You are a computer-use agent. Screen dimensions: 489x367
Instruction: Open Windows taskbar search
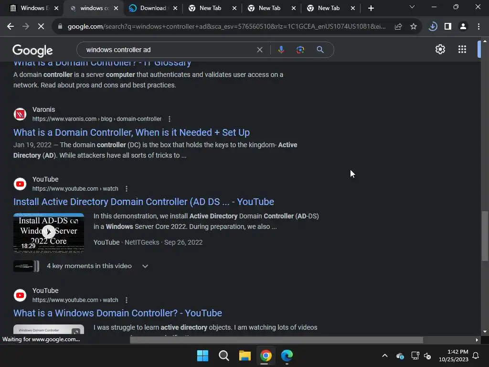click(x=223, y=356)
